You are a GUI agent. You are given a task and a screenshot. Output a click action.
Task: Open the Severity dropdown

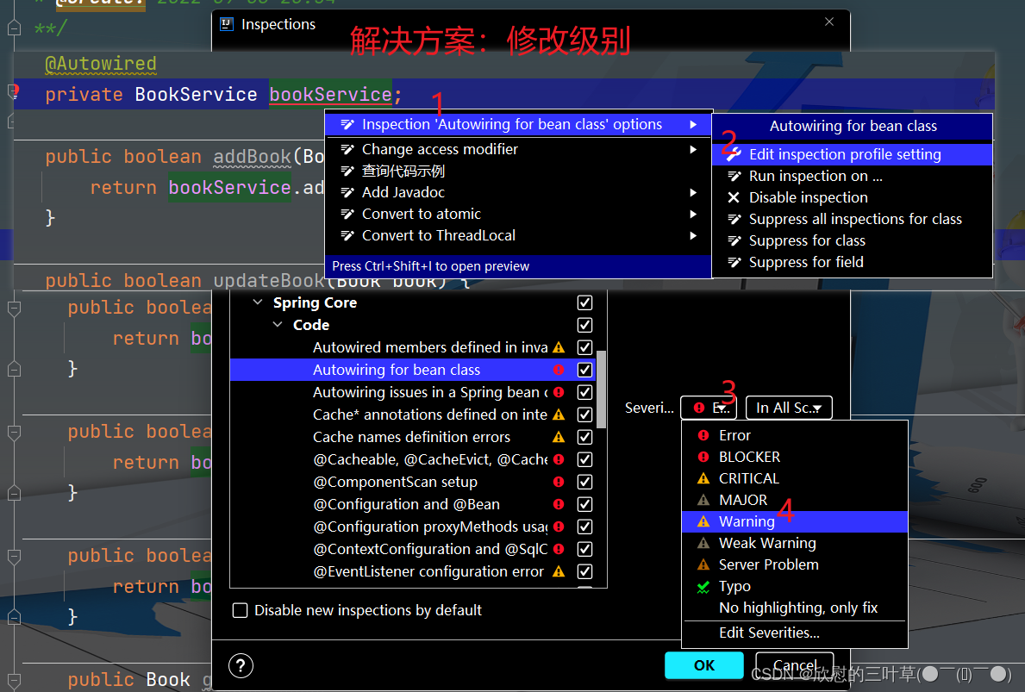(x=709, y=408)
